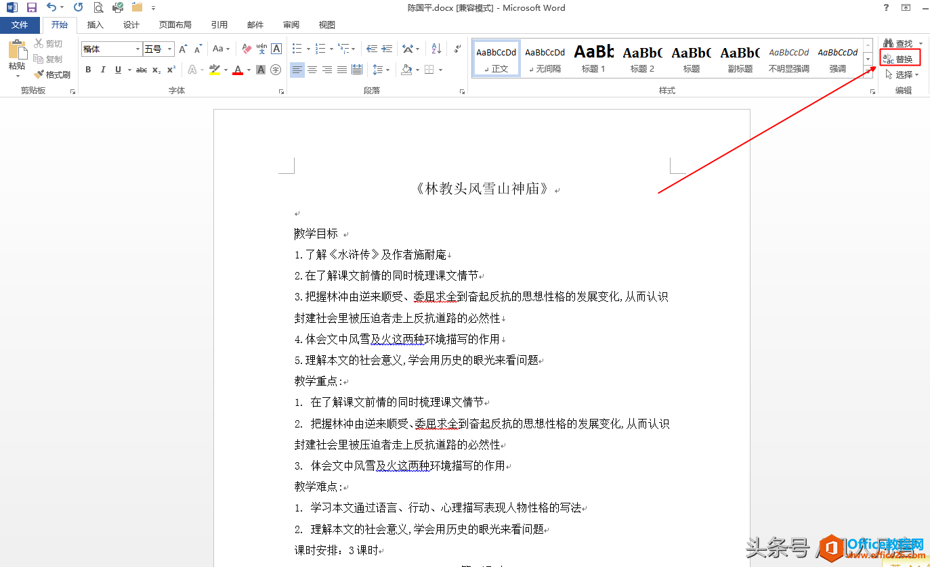Toggle strikethrough (abc) formatting

coord(142,70)
